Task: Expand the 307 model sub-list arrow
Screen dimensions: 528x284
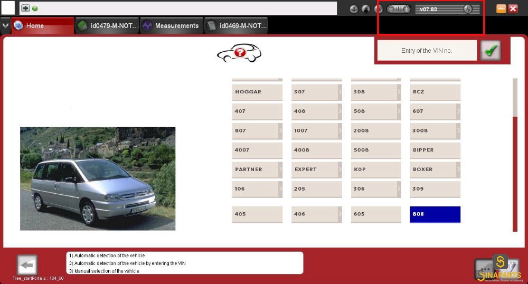Action: click(x=340, y=92)
